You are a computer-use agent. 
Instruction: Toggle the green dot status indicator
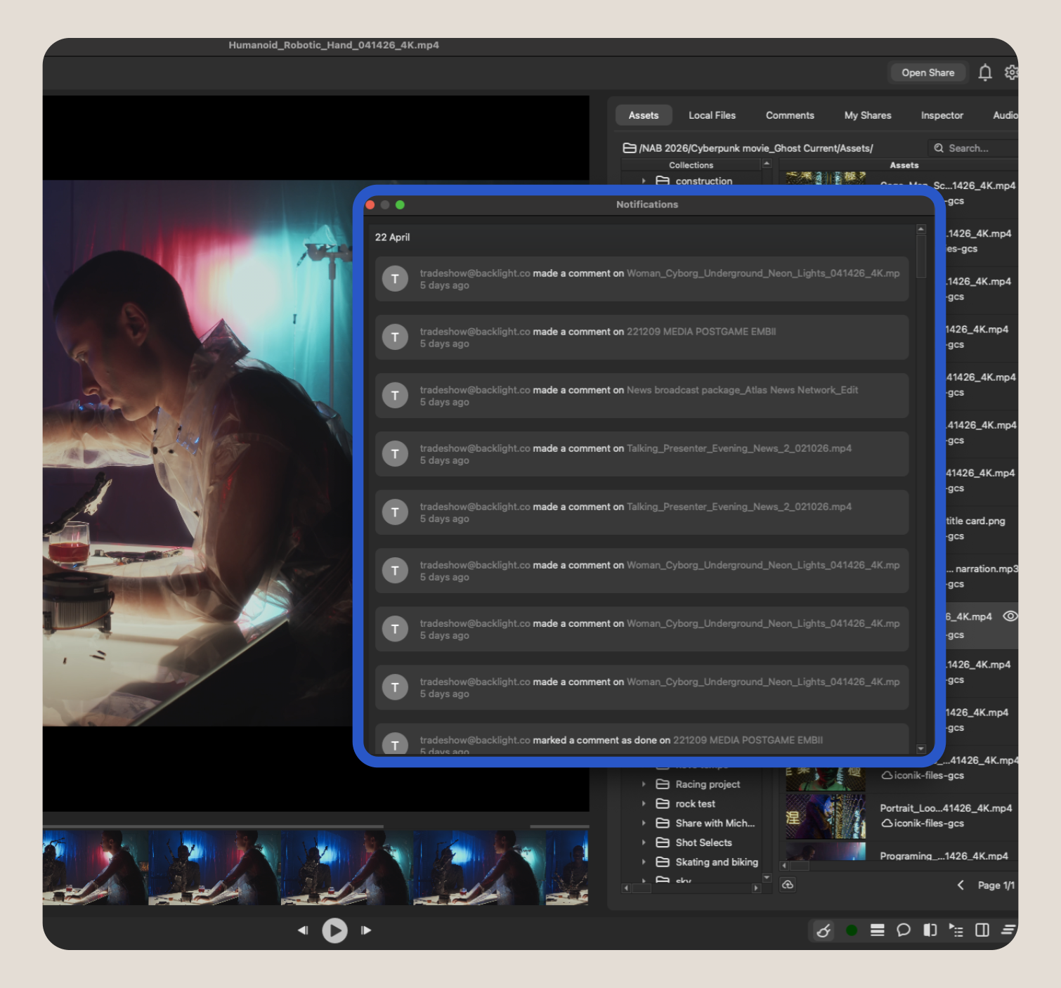[852, 930]
